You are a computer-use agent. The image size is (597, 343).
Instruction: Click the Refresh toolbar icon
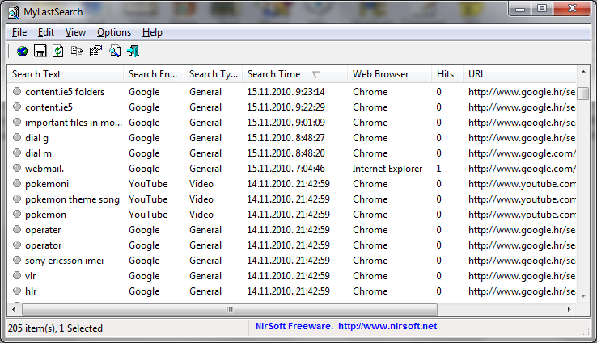pos(58,52)
